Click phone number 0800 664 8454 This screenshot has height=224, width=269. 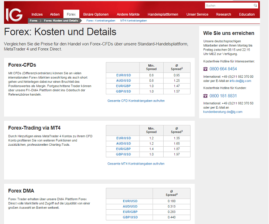click(223, 69)
